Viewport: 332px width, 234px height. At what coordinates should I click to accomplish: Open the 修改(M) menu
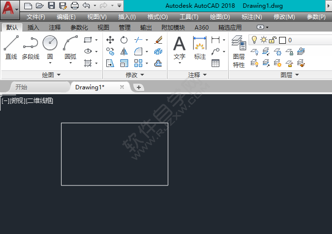[284, 17]
